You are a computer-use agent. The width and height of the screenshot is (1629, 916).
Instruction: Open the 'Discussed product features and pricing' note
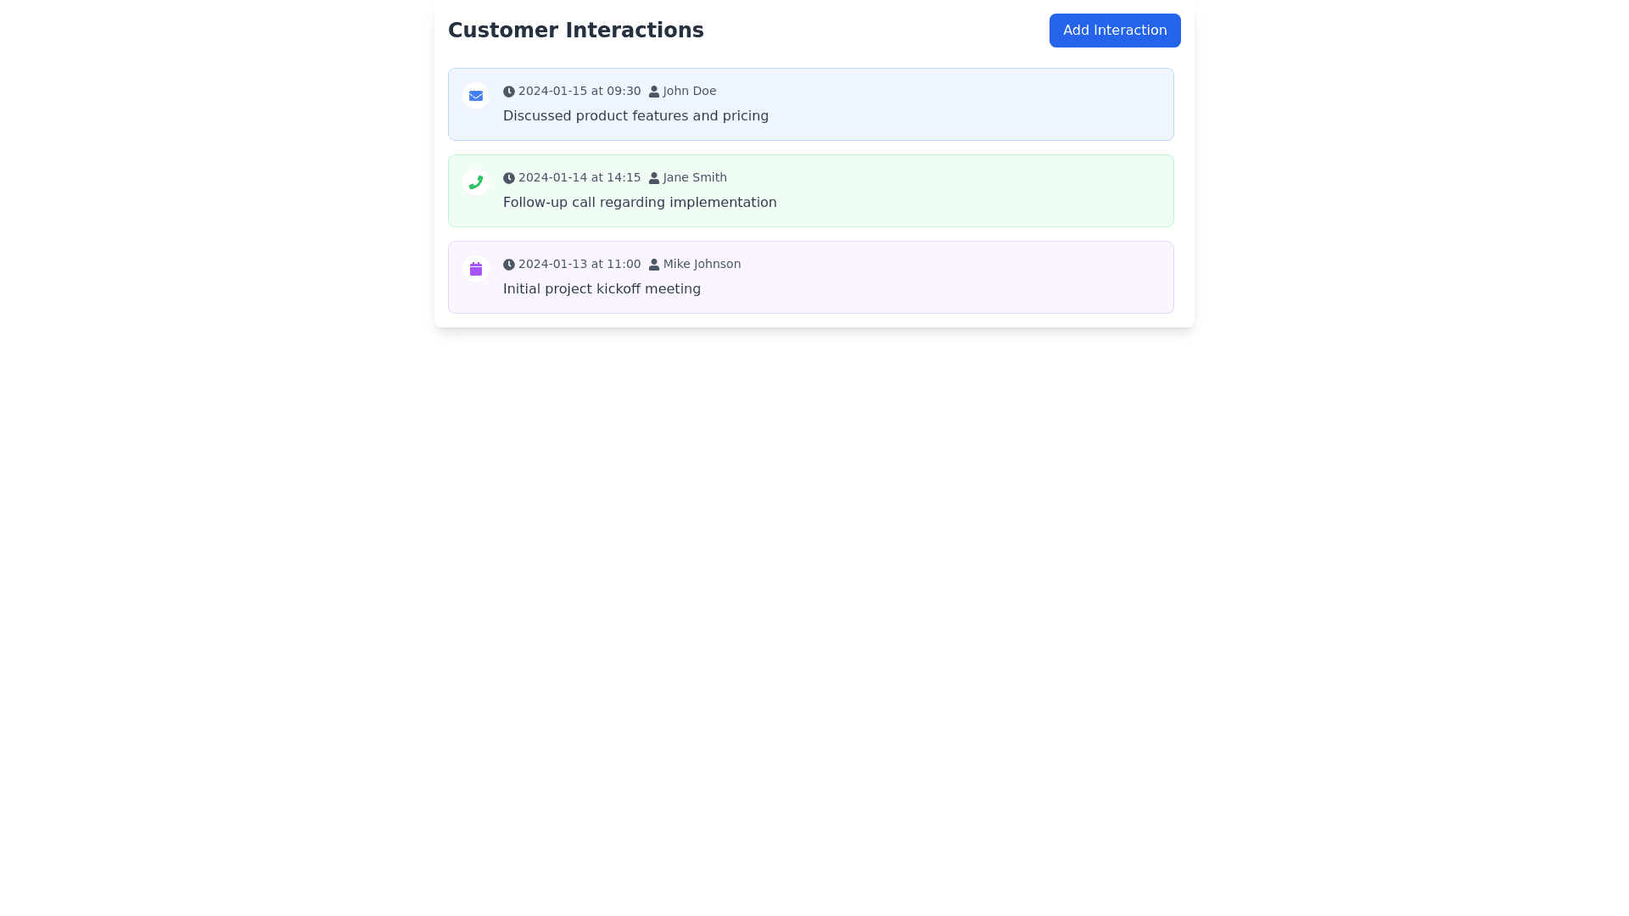click(635, 116)
